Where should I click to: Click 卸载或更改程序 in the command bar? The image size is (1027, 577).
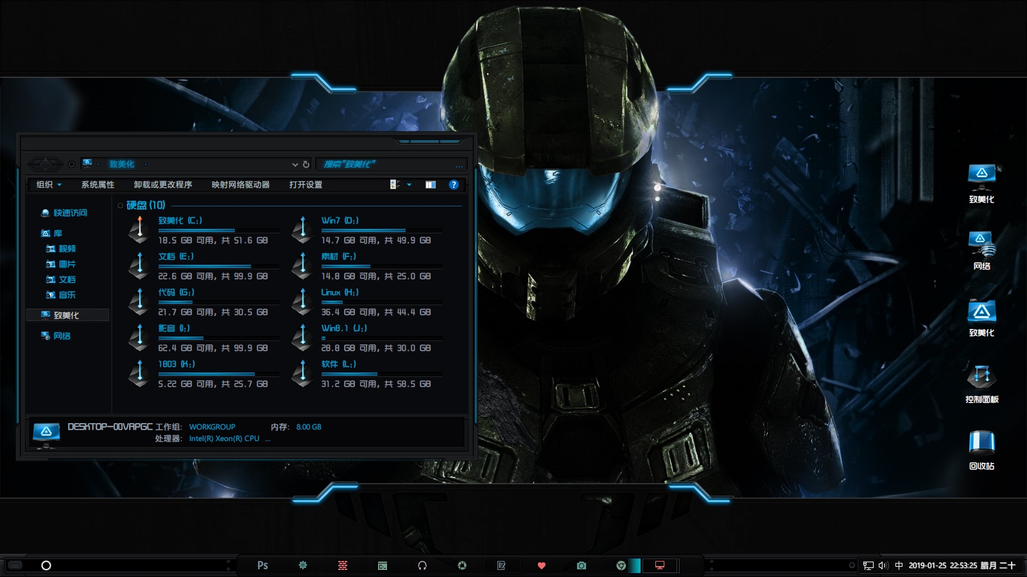pos(163,185)
